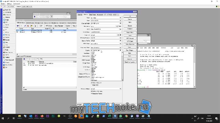Viewport: 220px width, 123px height.
Task: Click the Reset Configuration button
Action: [x=130, y=62]
